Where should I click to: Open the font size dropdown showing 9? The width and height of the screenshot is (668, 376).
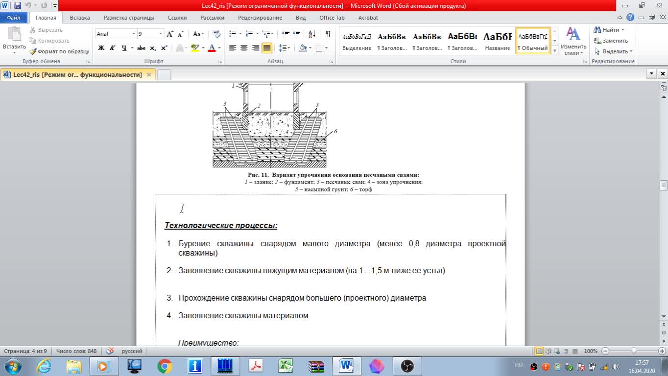click(161, 34)
